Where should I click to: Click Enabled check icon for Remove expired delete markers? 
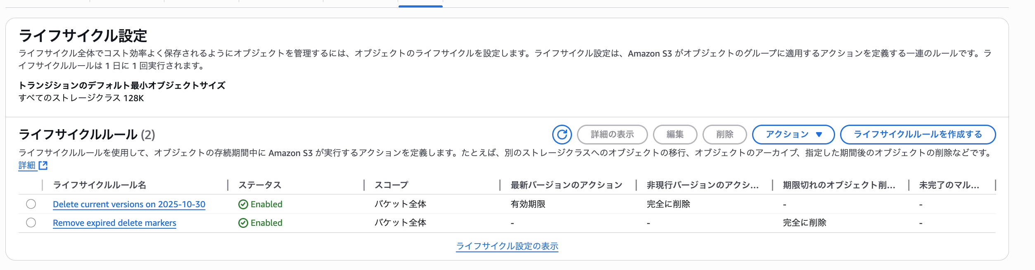click(243, 223)
